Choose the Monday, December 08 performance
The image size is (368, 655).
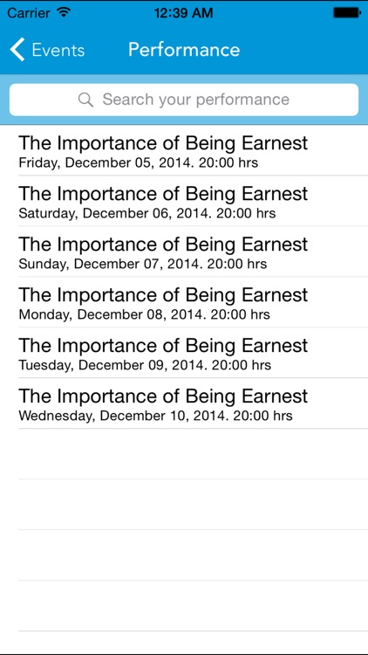click(x=184, y=302)
